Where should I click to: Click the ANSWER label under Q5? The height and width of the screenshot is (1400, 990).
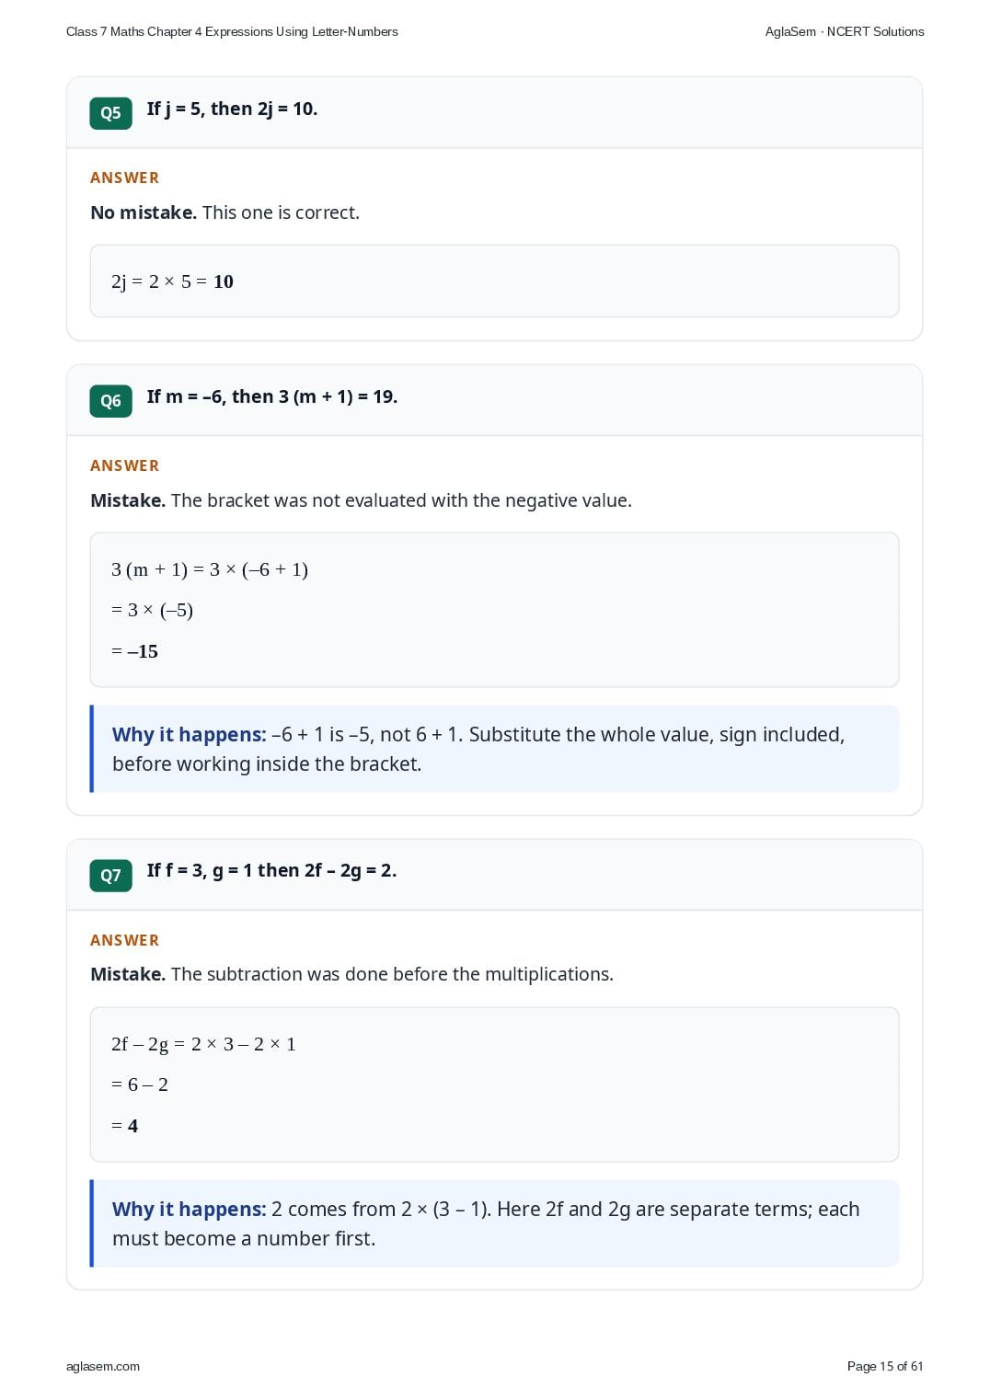pos(124,178)
